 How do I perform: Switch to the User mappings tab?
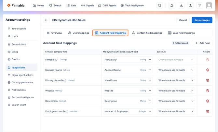point(78,33)
